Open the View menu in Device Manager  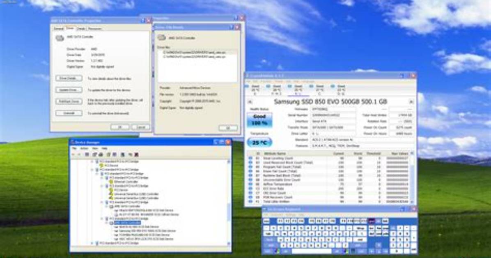(95, 148)
